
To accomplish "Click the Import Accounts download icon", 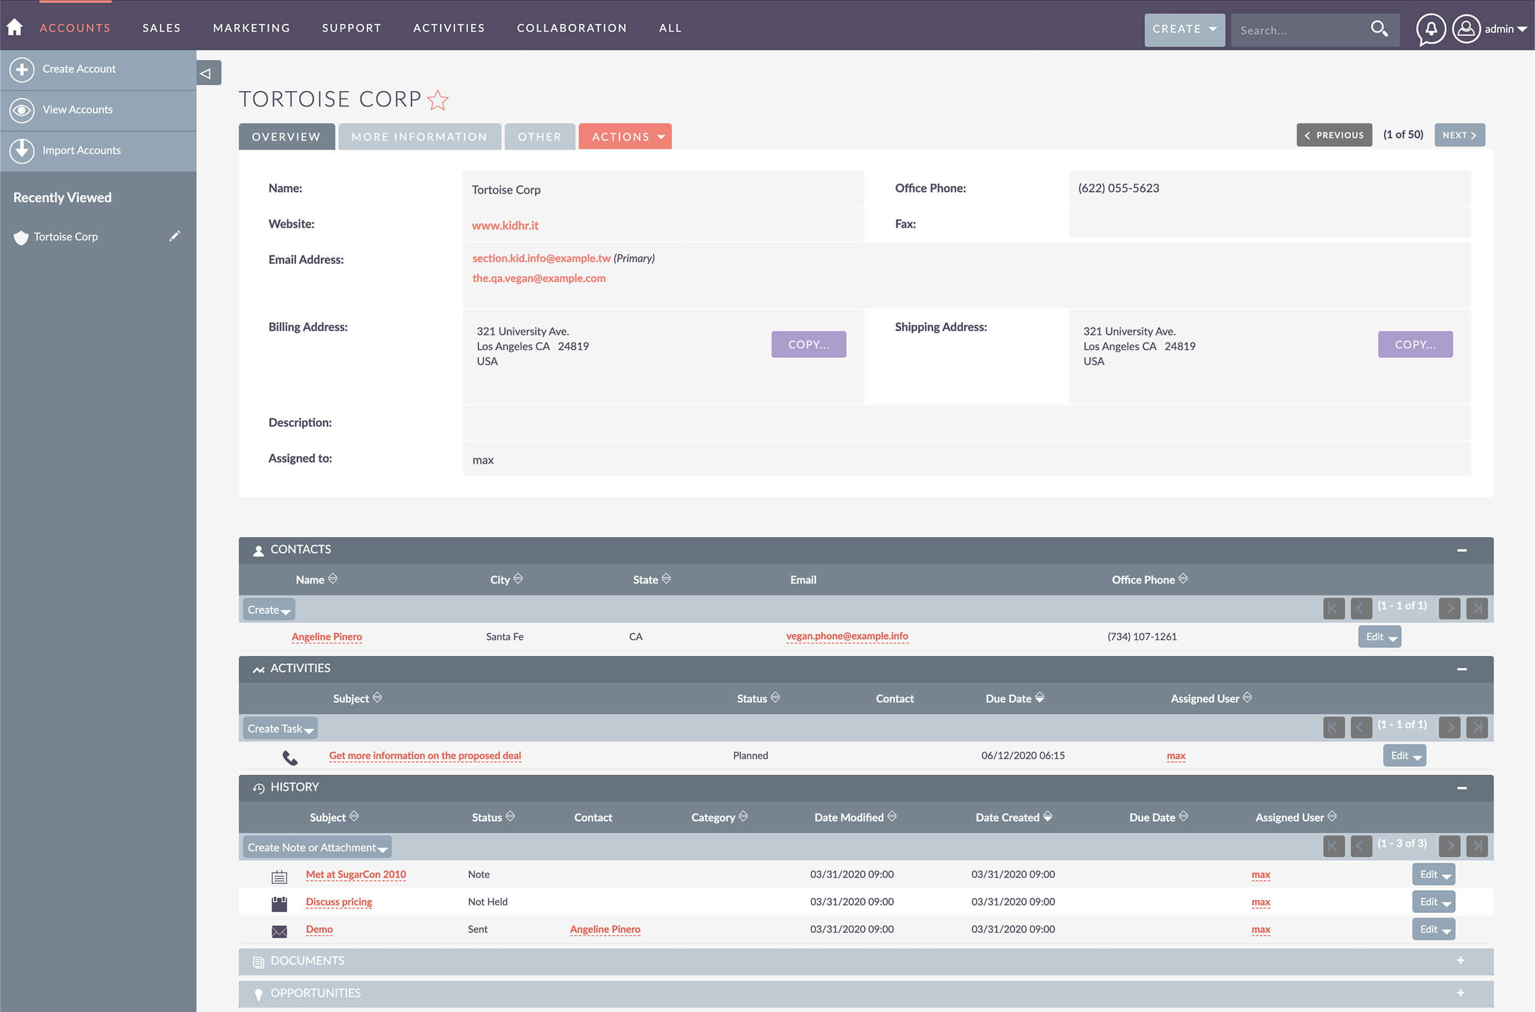I will (x=22, y=150).
